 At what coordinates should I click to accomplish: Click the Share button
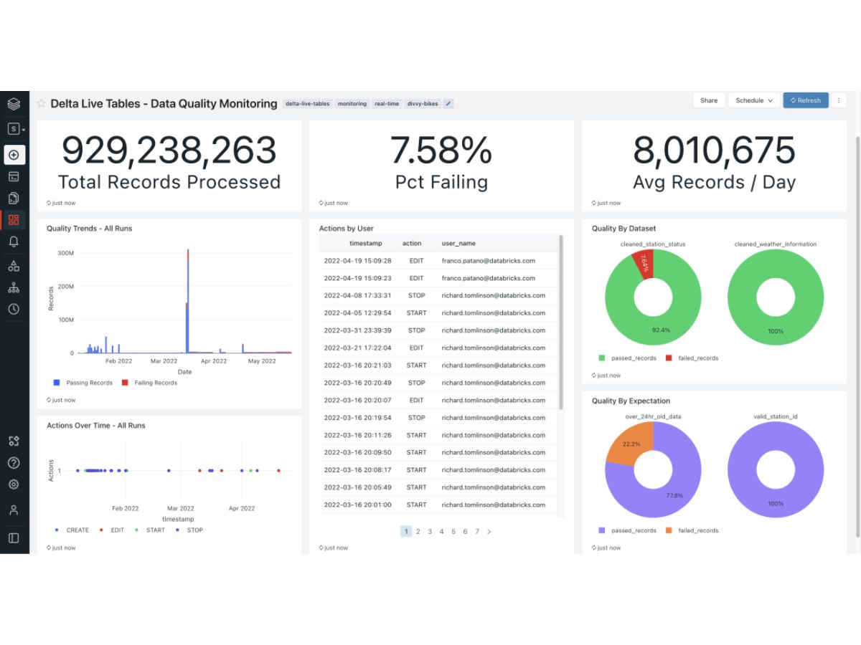click(709, 100)
